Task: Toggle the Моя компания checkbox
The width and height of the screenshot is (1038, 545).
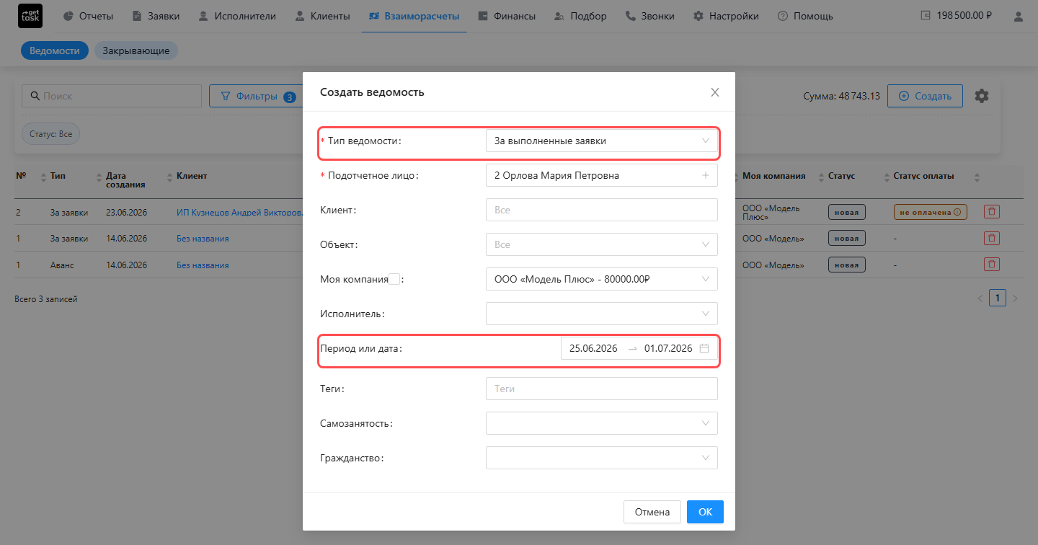Action: click(394, 279)
